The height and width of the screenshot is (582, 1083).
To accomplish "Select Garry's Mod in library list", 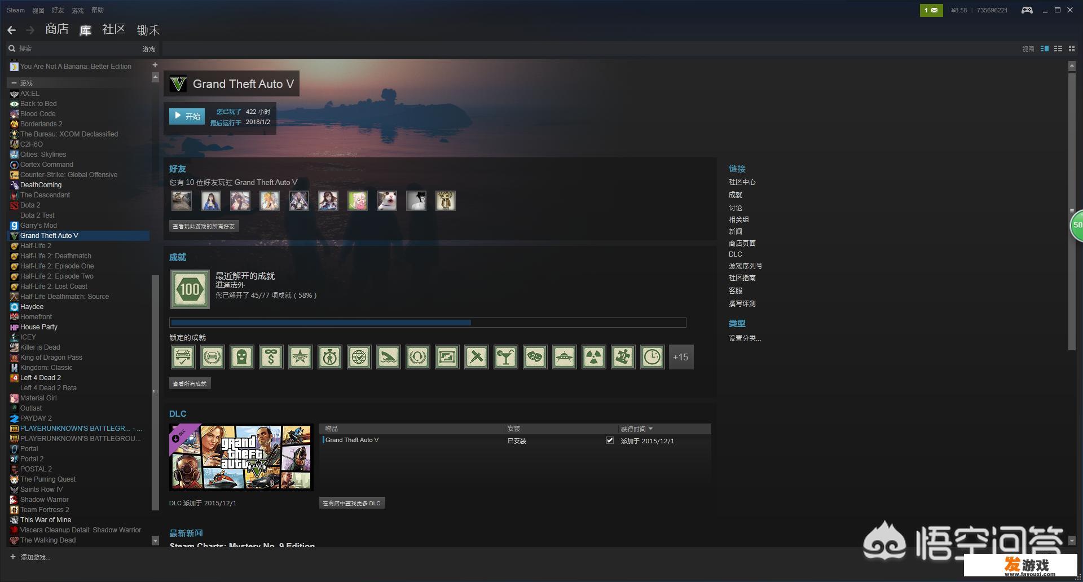I will 38,226.
